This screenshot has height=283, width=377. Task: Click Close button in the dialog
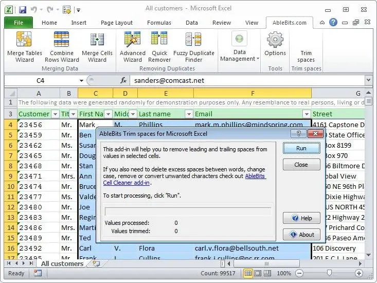coord(301,165)
